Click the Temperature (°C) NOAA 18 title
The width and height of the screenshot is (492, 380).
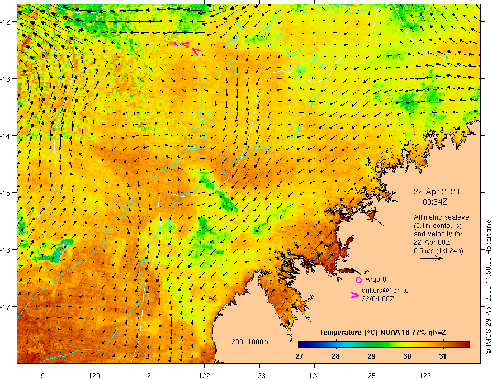tap(382, 332)
